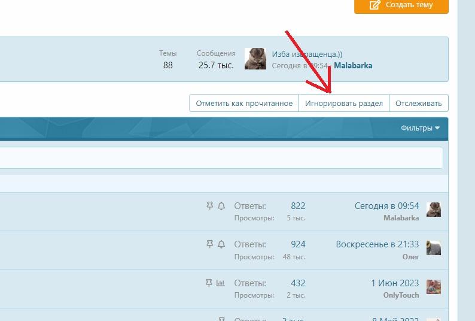Click the pencil icon on Создать тему
The height and width of the screenshot is (321, 475).
pyautogui.click(x=375, y=5)
